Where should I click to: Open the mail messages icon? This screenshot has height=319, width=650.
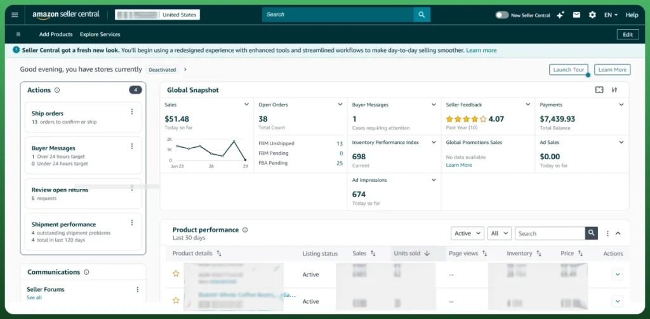click(x=576, y=15)
